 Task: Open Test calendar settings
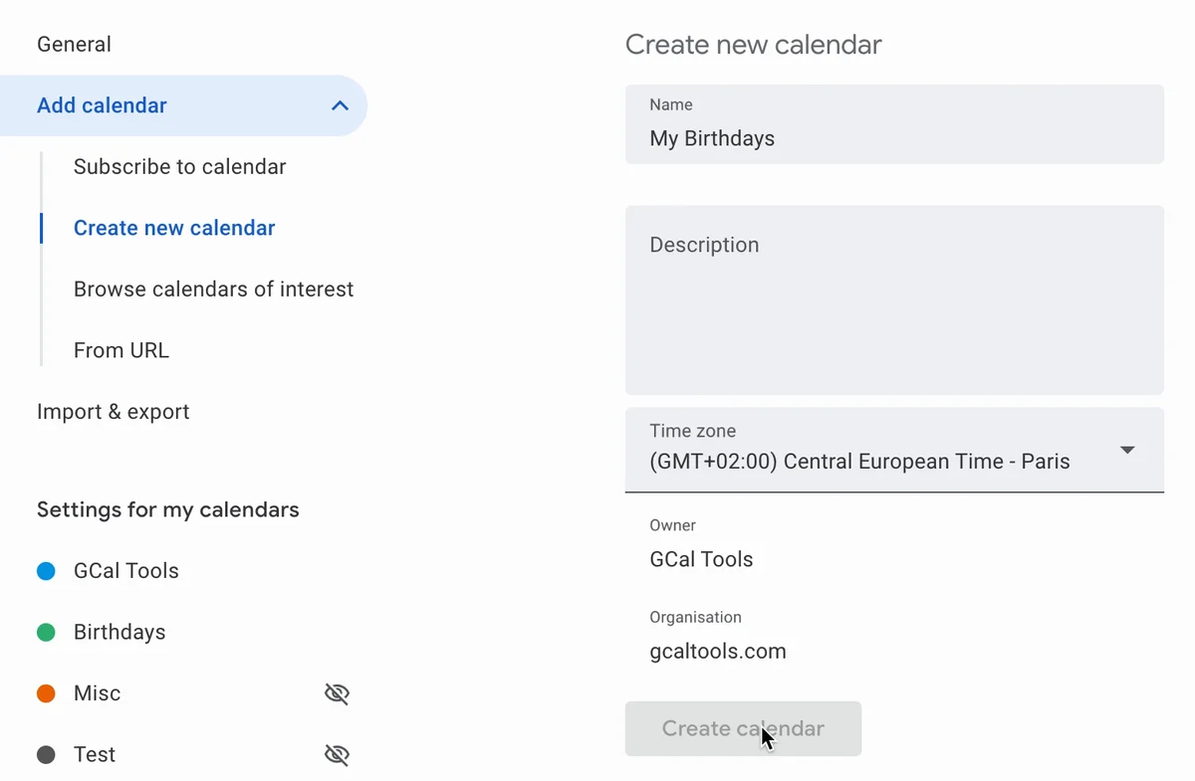(95, 754)
